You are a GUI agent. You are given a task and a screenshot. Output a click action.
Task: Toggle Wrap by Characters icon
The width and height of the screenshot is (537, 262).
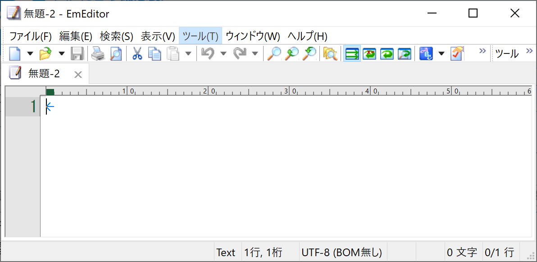pos(369,53)
